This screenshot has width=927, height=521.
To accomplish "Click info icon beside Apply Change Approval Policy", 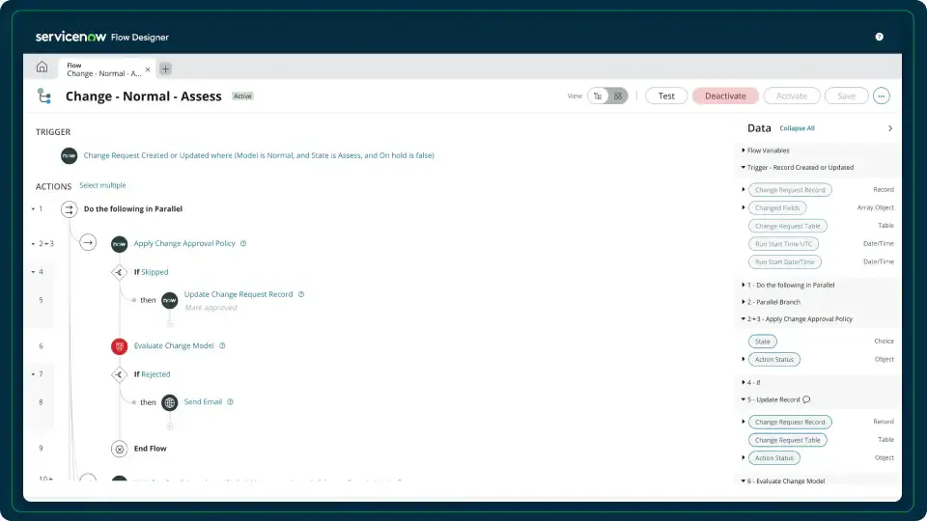I will tap(243, 243).
